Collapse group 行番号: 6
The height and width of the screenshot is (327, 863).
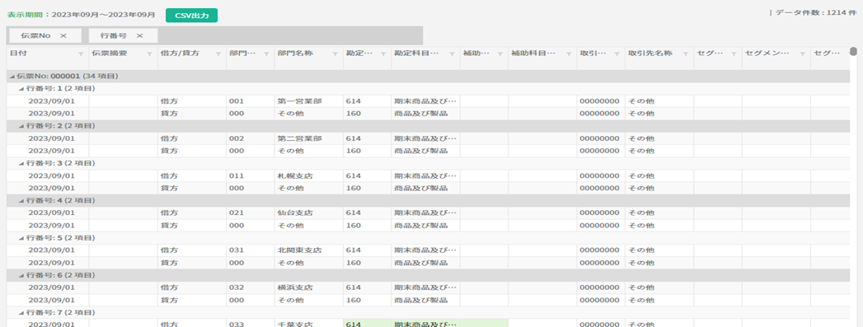[x=21, y=275]
